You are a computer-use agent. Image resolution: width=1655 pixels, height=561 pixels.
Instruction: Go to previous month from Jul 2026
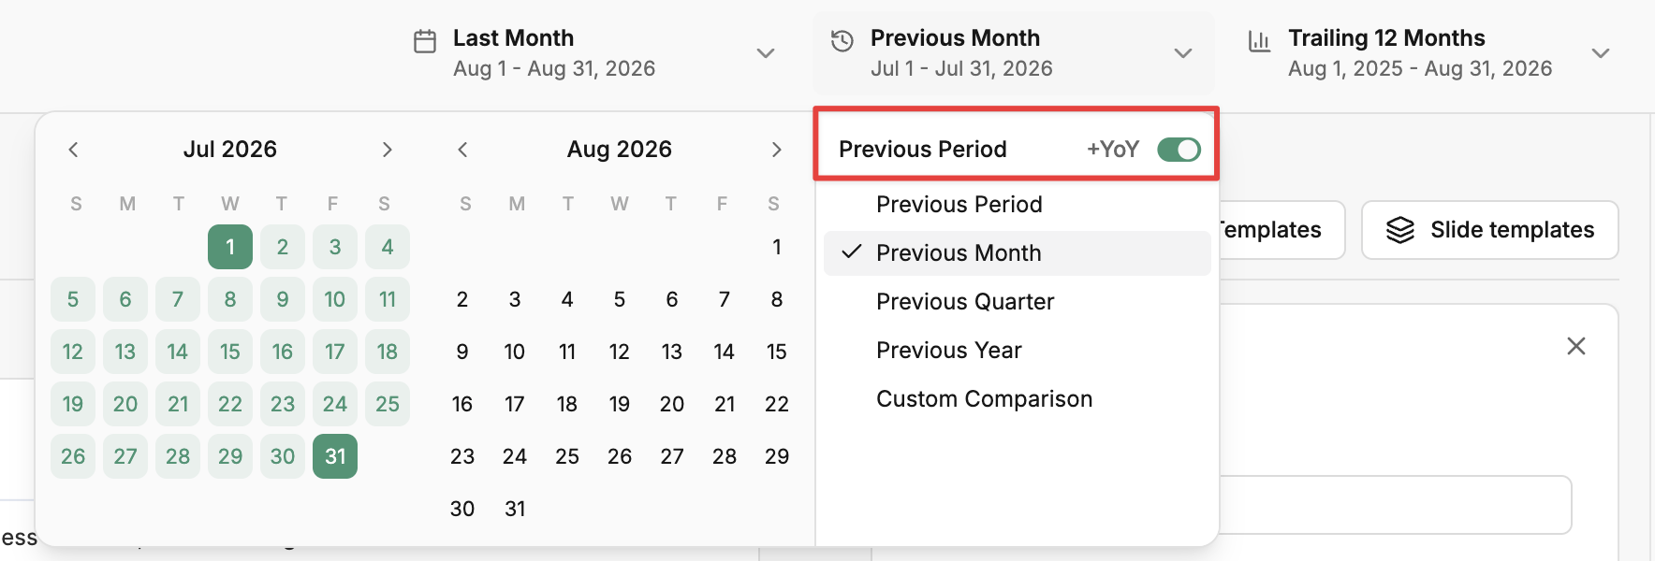coord(73,150)
